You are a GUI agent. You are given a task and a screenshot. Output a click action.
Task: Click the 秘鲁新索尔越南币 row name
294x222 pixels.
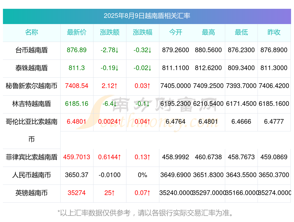click(31, 86)
